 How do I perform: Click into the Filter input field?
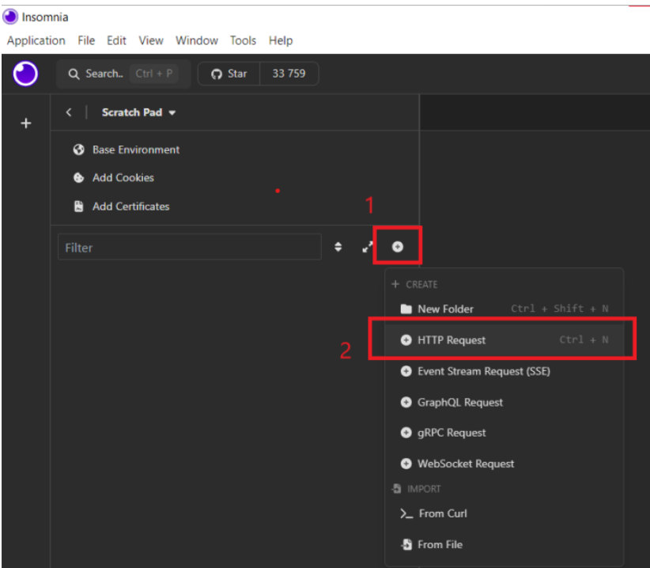pos(189,248)
